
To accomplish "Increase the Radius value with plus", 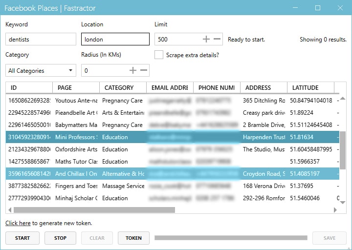I will click(133, 70).
